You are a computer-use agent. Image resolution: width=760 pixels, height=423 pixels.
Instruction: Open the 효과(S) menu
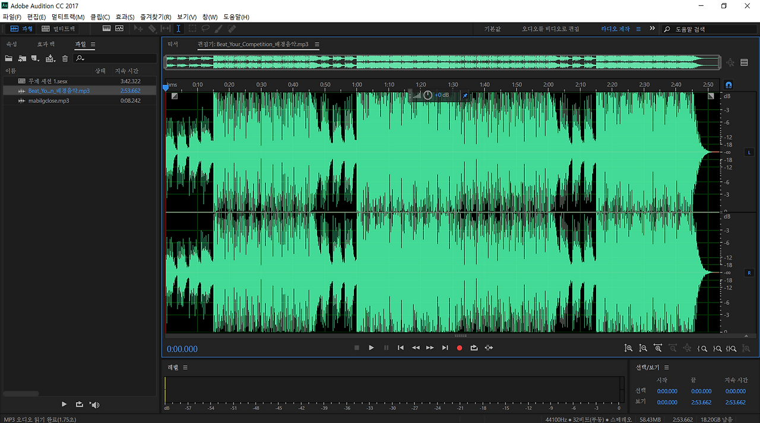(125, 17)
